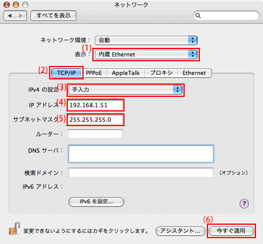This screenshot has height=244, width=263.
Task: Open the AppleTalk tab
Action: pos(126,73)
